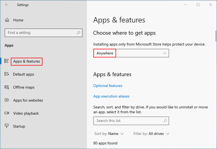Image resolution: width=217 pixels, height=149 pixels.
Task: Click the Startup icon
Action: 7,126
